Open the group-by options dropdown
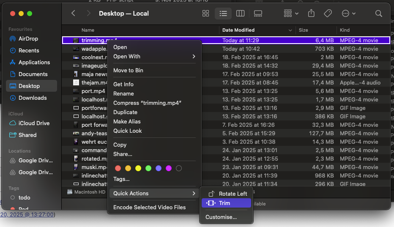The height and width of the screenshot is (227, 394). [291, 14]
